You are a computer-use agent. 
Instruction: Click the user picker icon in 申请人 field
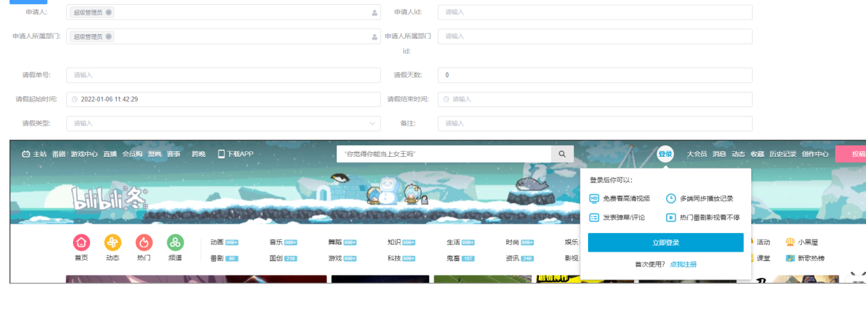(x=374, y=12)
